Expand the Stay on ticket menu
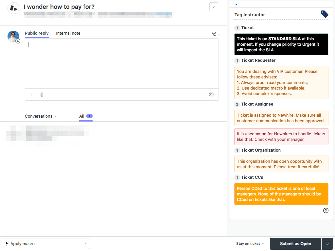Image resolution: width=335 pixels, height=251 pixels. tap(250, 244)
